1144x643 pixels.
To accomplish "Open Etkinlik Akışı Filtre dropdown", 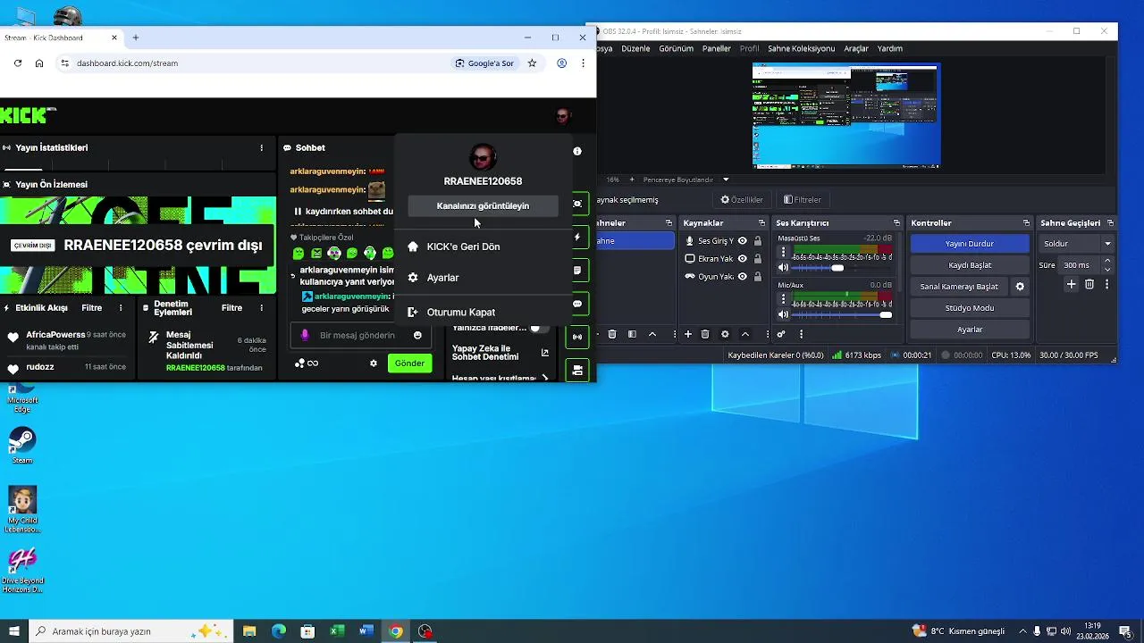I will [92, 308].
